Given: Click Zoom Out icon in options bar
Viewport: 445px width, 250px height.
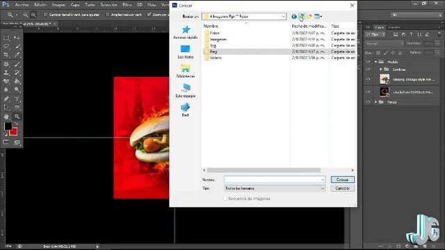Looking at the screenshot, I should [x=33, y=15].
